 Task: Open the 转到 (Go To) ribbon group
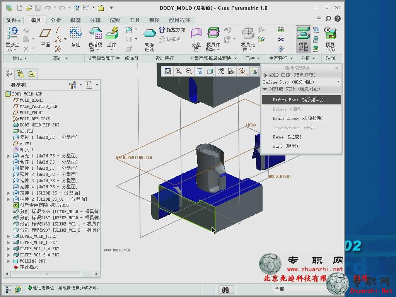pos(330,58)
